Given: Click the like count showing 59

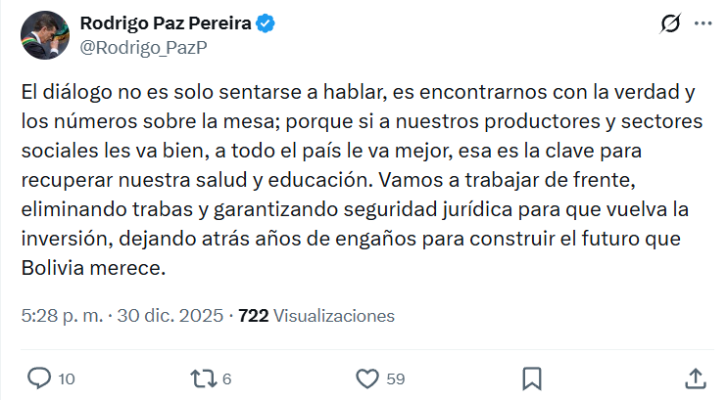Looking at the screenshot, I should 396,378.
